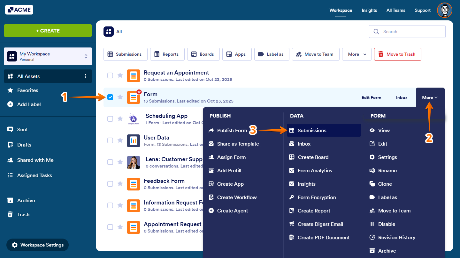Star the Information Request Form row
Image resolution: width=460 pixels, height=258 pixels.
(x=120, y=205)
